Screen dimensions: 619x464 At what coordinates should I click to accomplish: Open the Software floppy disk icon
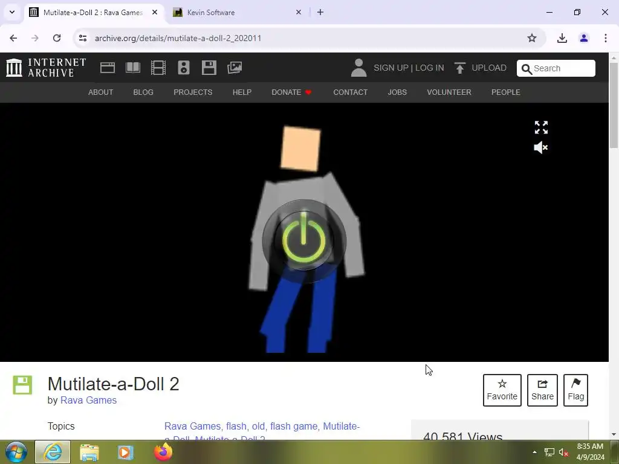(x=209, y=68)
